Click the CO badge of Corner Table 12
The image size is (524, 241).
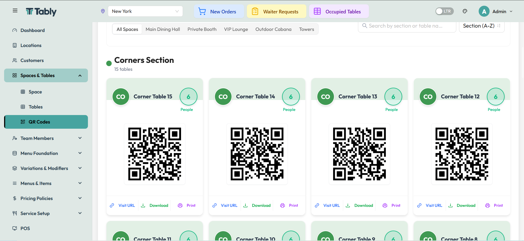click(428, 97)
